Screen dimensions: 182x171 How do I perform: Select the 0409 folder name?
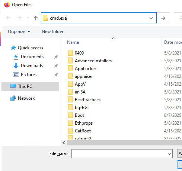(x=79, y=53)
